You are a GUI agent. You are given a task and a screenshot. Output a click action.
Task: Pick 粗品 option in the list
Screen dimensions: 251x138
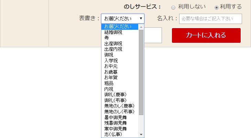[120, 83]
